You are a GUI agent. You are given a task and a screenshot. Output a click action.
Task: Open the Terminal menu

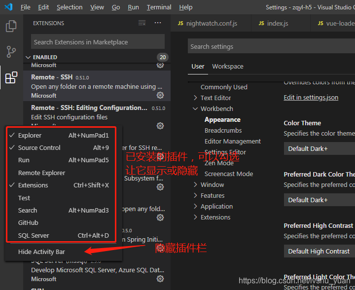click(159, 7)
